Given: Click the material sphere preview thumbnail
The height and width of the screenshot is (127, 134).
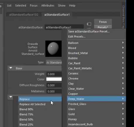Looking at the screenshot, I should point(54,49).
